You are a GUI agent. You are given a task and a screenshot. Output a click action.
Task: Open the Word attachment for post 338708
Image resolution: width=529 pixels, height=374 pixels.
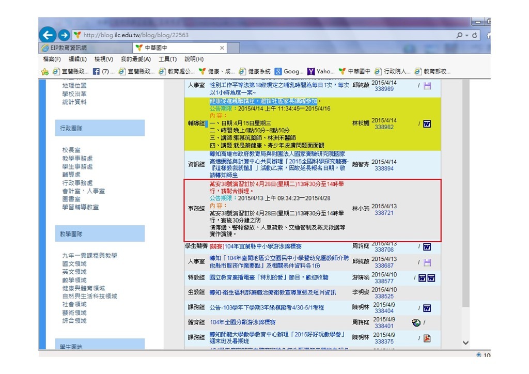pyautogui.click(x=427, y=247)
